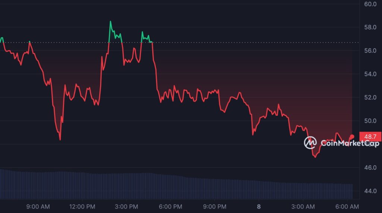Select the 3:00 PM time marker
The width and height of the screenshot is (382, 213).
[127, 206]
